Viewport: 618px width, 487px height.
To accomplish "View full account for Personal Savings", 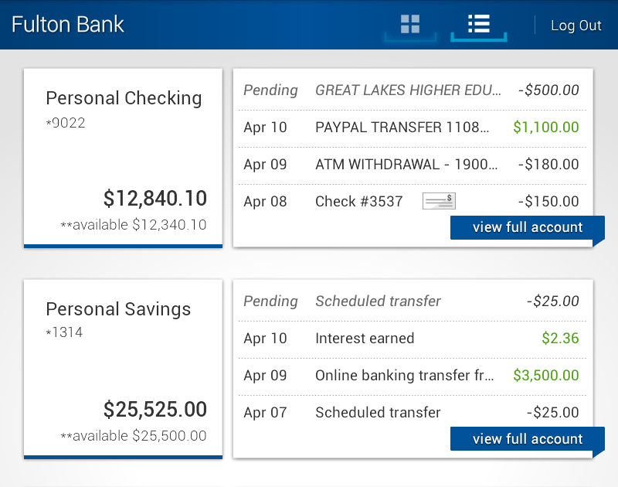I will click(x=527, y=438).
